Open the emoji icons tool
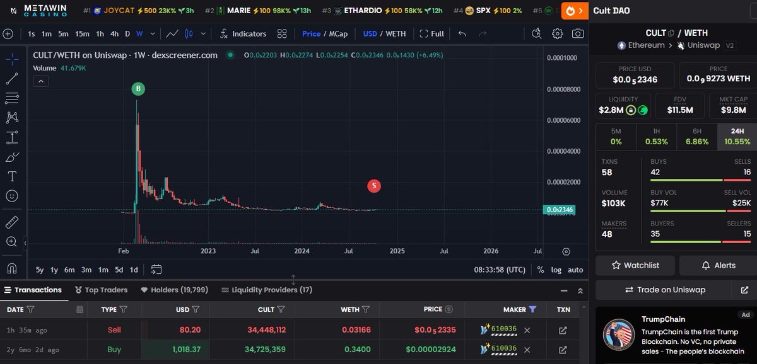 tap(11, 196)
